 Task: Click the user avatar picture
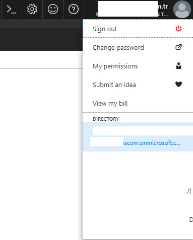point(182,9)
